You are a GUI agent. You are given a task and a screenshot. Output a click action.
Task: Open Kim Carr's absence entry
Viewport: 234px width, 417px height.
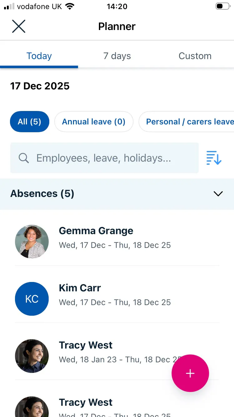coord(125,295)
